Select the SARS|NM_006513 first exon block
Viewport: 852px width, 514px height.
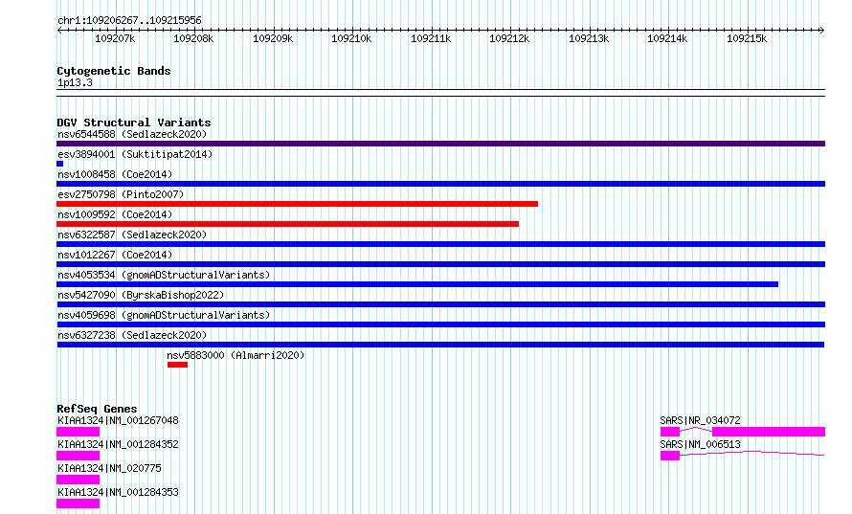670,456
